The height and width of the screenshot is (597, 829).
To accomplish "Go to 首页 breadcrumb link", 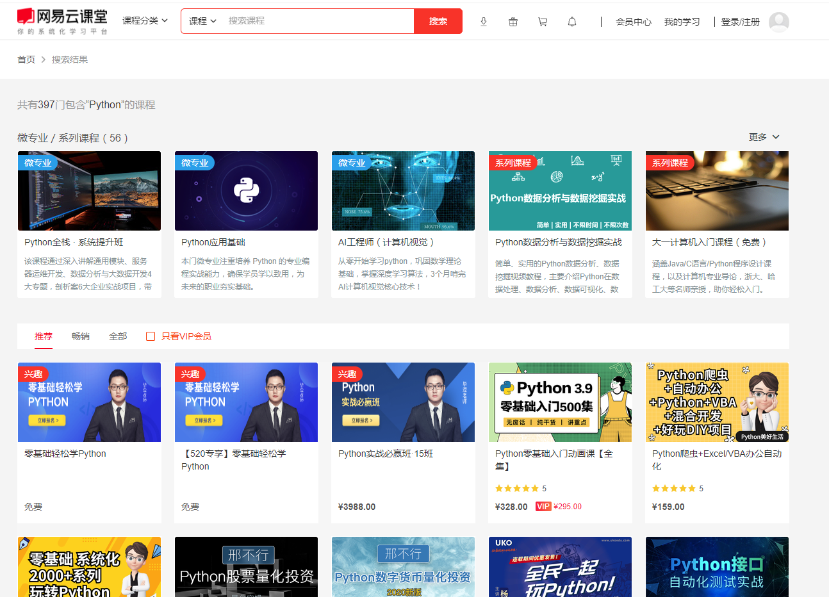I will [x=26, y=60].
